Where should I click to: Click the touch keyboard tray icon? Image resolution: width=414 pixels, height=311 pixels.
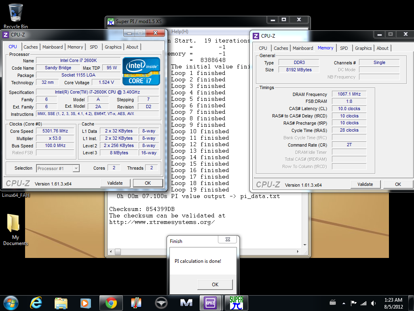point(333,303)
